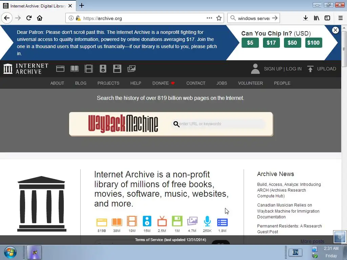The height and width of the screenshot is (260, 347).
Task: Click the page vertical scrollbar thumb
Action: (x=344, y=49)
